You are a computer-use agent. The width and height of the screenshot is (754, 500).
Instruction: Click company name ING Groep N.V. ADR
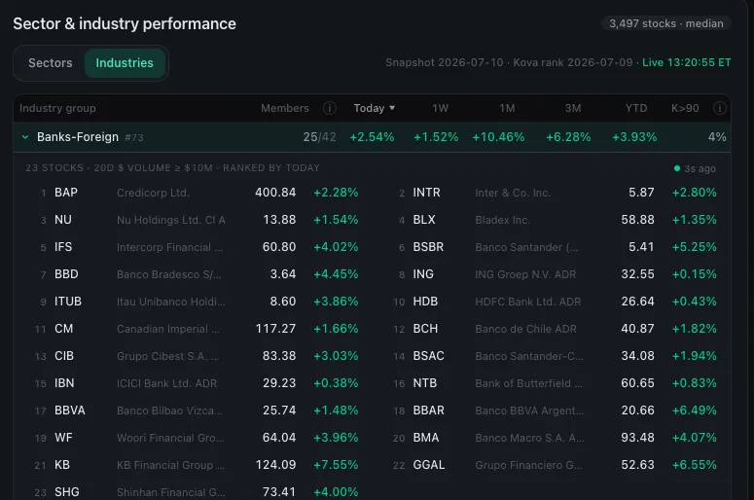[x=525, y=274]
